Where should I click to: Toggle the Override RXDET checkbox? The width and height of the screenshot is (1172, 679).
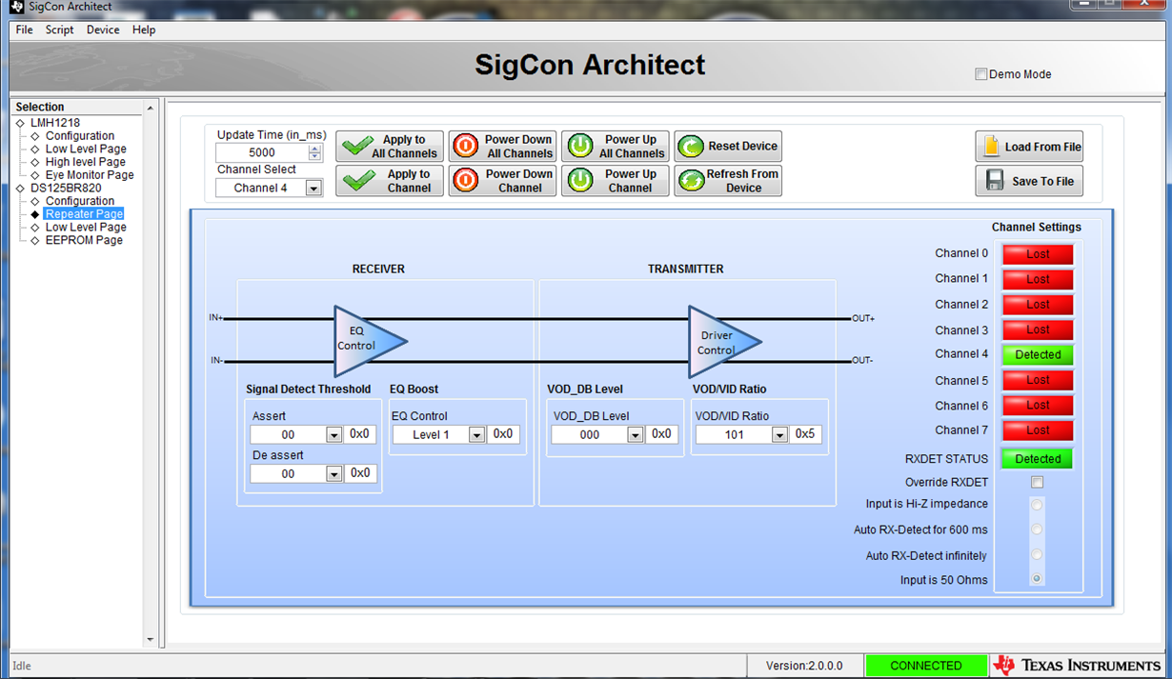click(x=1037, y=483)
